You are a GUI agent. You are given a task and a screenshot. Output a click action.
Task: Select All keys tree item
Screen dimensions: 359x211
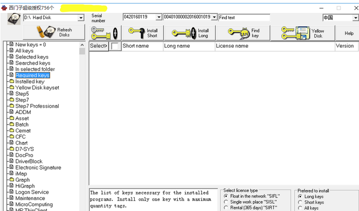point(24,50)
